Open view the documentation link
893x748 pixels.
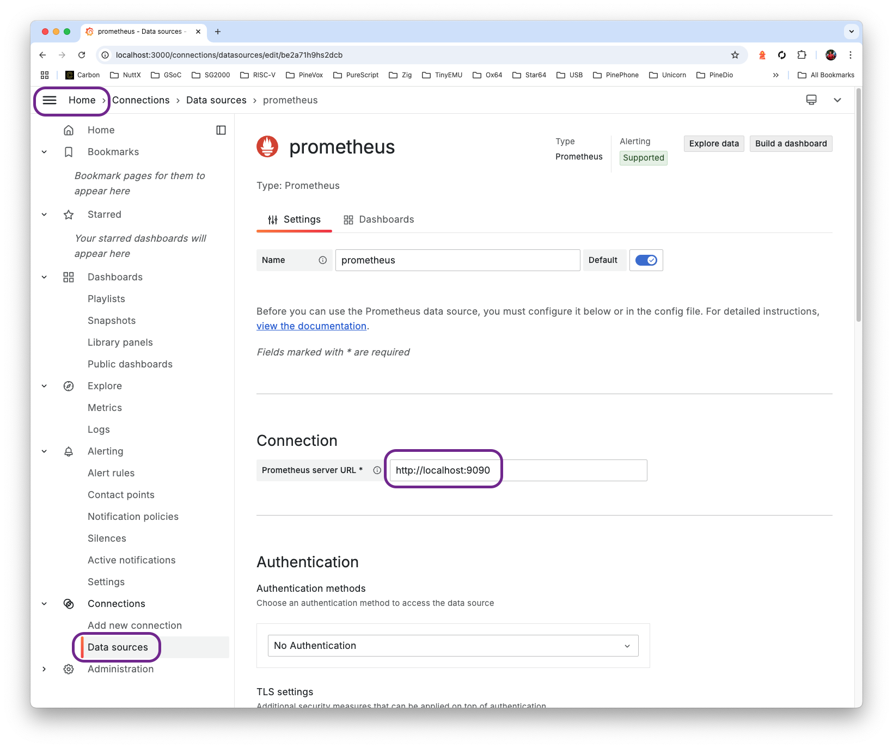(311, 326)
